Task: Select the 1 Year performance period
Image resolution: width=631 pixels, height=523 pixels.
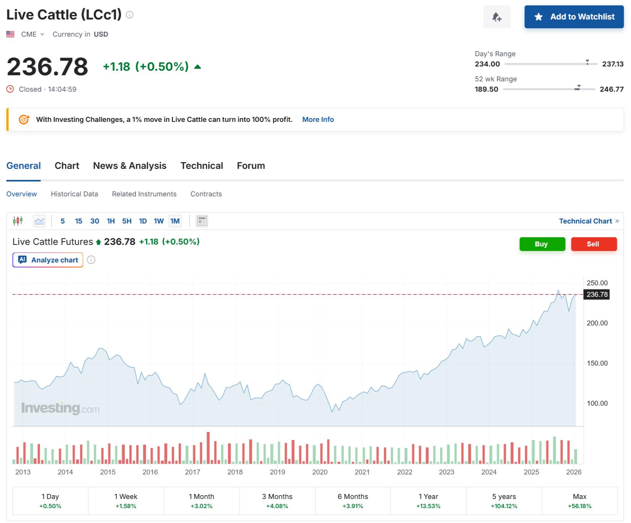Action: [428, 501]
